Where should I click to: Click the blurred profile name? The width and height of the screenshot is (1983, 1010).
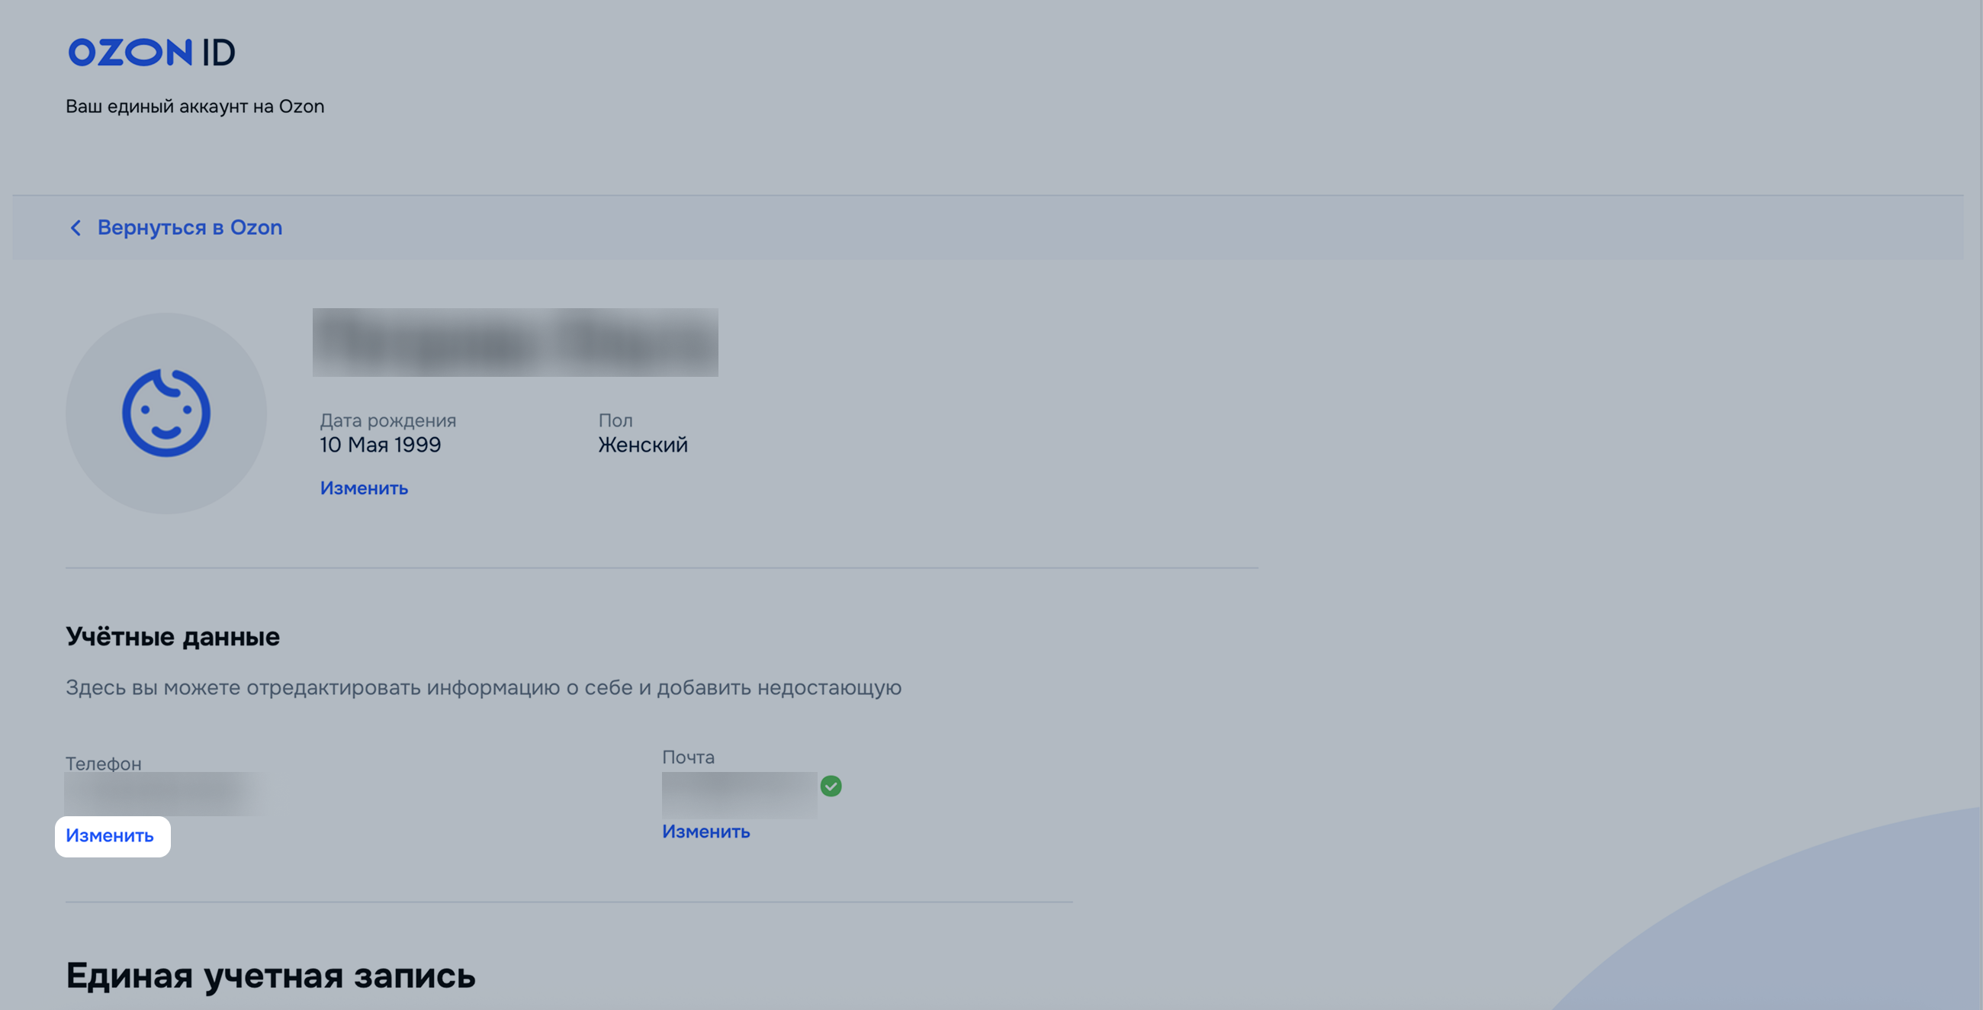pyautogui.click(x=515, y=343)
